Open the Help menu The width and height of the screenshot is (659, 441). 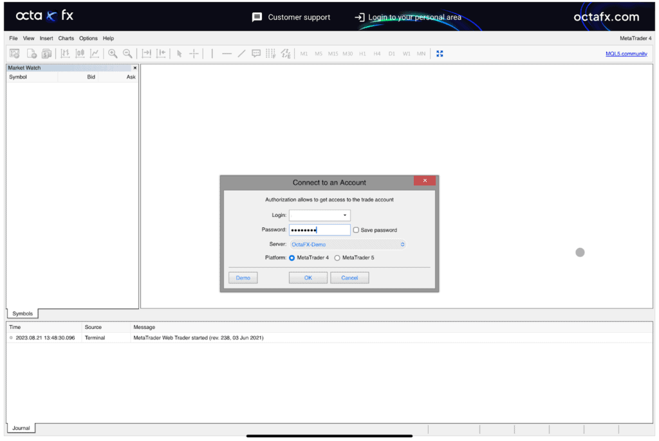[x=108, y=38]
